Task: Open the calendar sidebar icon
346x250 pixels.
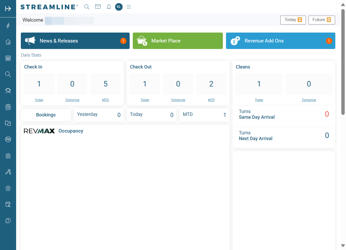Action: pos(8,58)
